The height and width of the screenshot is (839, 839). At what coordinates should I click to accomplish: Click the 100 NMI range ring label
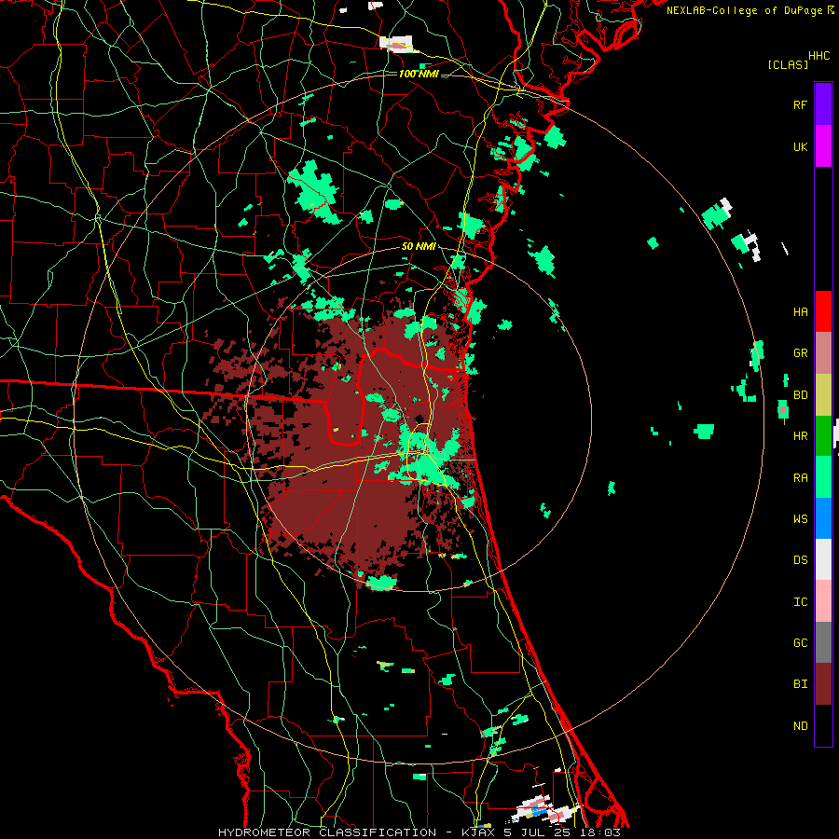(x=419, y=74)
